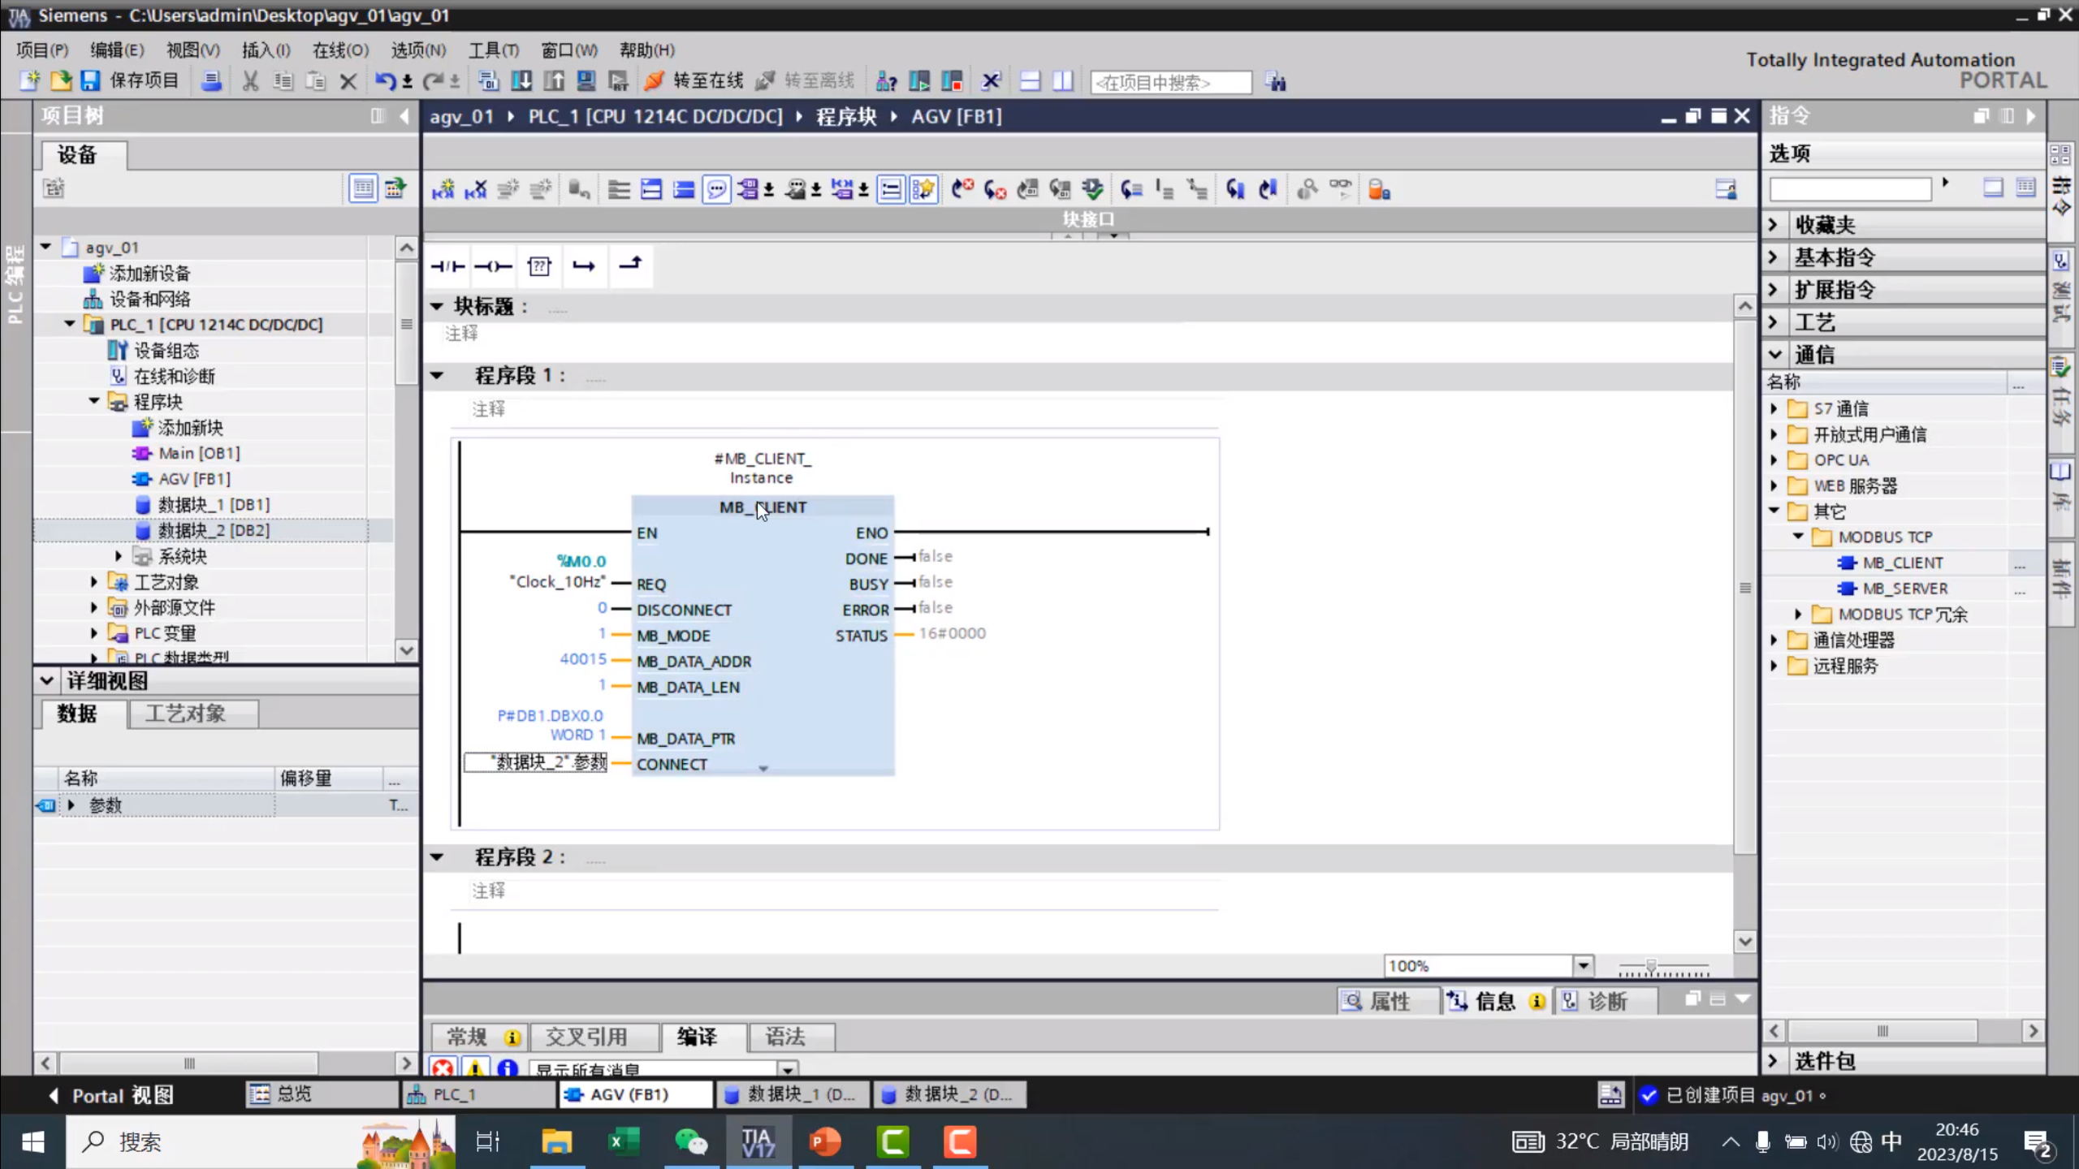
Task: Click the editor vertical scrollbar down arrow
Action: coord(1745,942)
